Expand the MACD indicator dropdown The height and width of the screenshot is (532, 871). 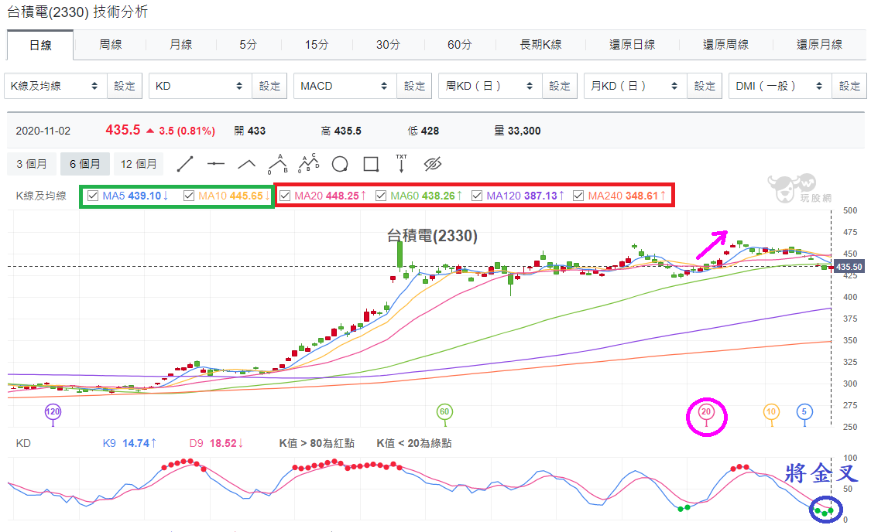[x=345, y=86]
